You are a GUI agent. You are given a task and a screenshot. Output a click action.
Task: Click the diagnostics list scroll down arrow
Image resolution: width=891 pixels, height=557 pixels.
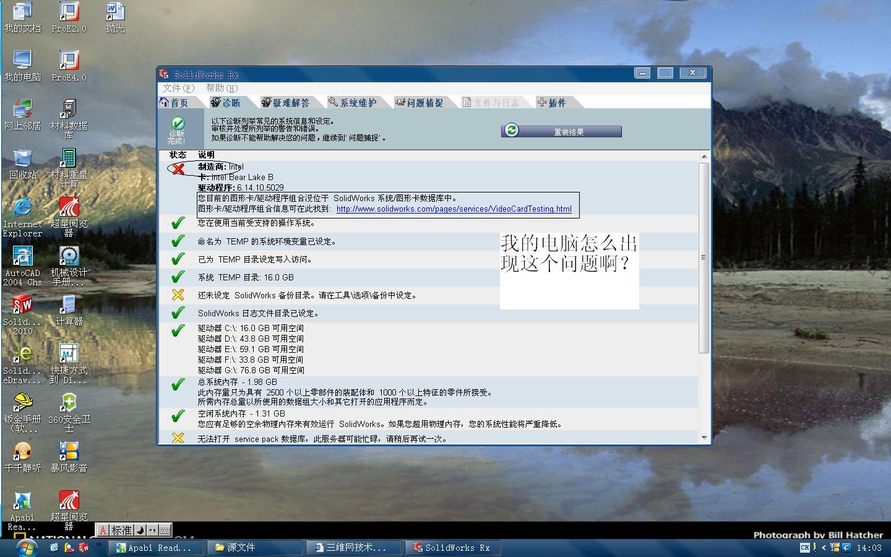704,438
